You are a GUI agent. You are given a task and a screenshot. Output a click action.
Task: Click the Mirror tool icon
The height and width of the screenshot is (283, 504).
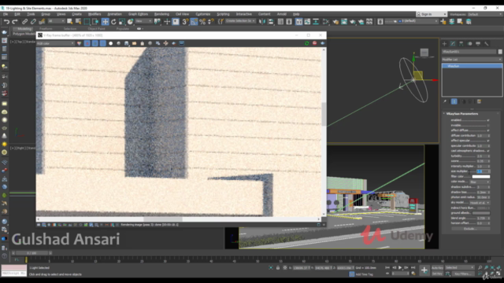(262, 21)
